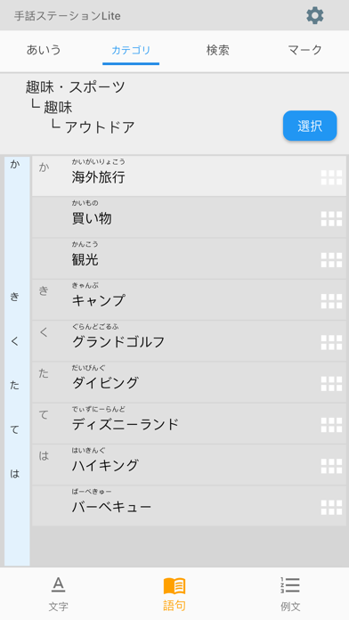The height and width of the screenshot is (620, 349).
Task: Tap the grid icon beside 観光
Action: click(x=331, y=260)
